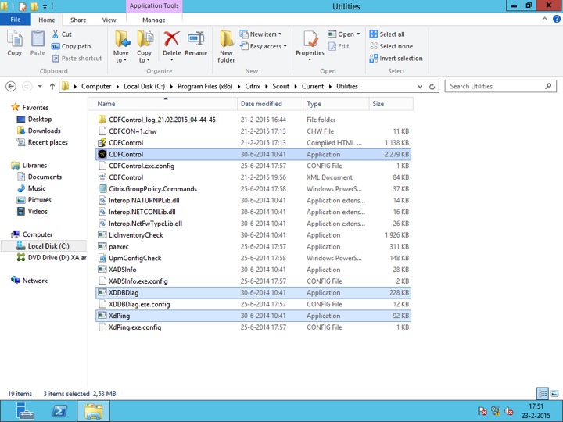Switch to the View ribbon tab
Viewport: 563px width, 422px height.
[109, 20]
